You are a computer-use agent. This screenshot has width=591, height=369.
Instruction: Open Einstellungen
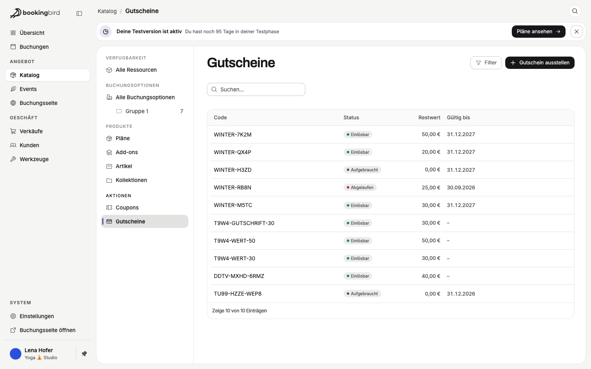tap(48, 316)
